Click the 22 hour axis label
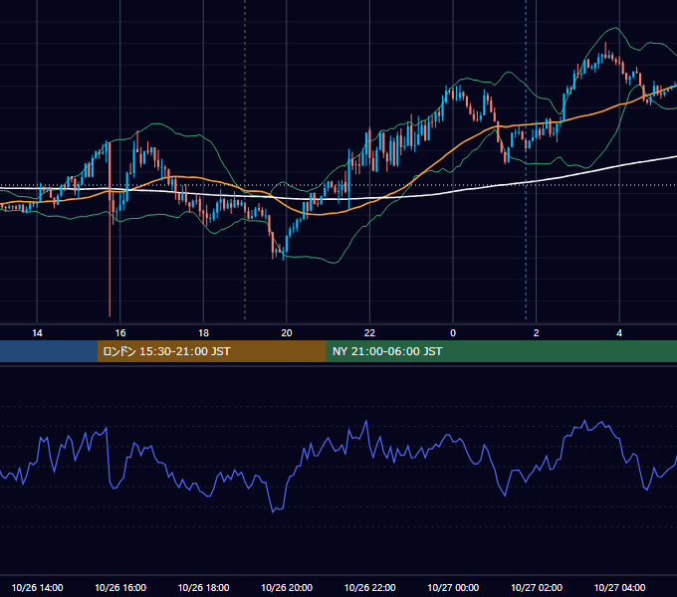 click(369, 333)
